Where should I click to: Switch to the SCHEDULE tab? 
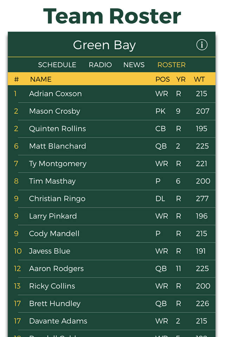pyautogui.click(x=57, y=65)
